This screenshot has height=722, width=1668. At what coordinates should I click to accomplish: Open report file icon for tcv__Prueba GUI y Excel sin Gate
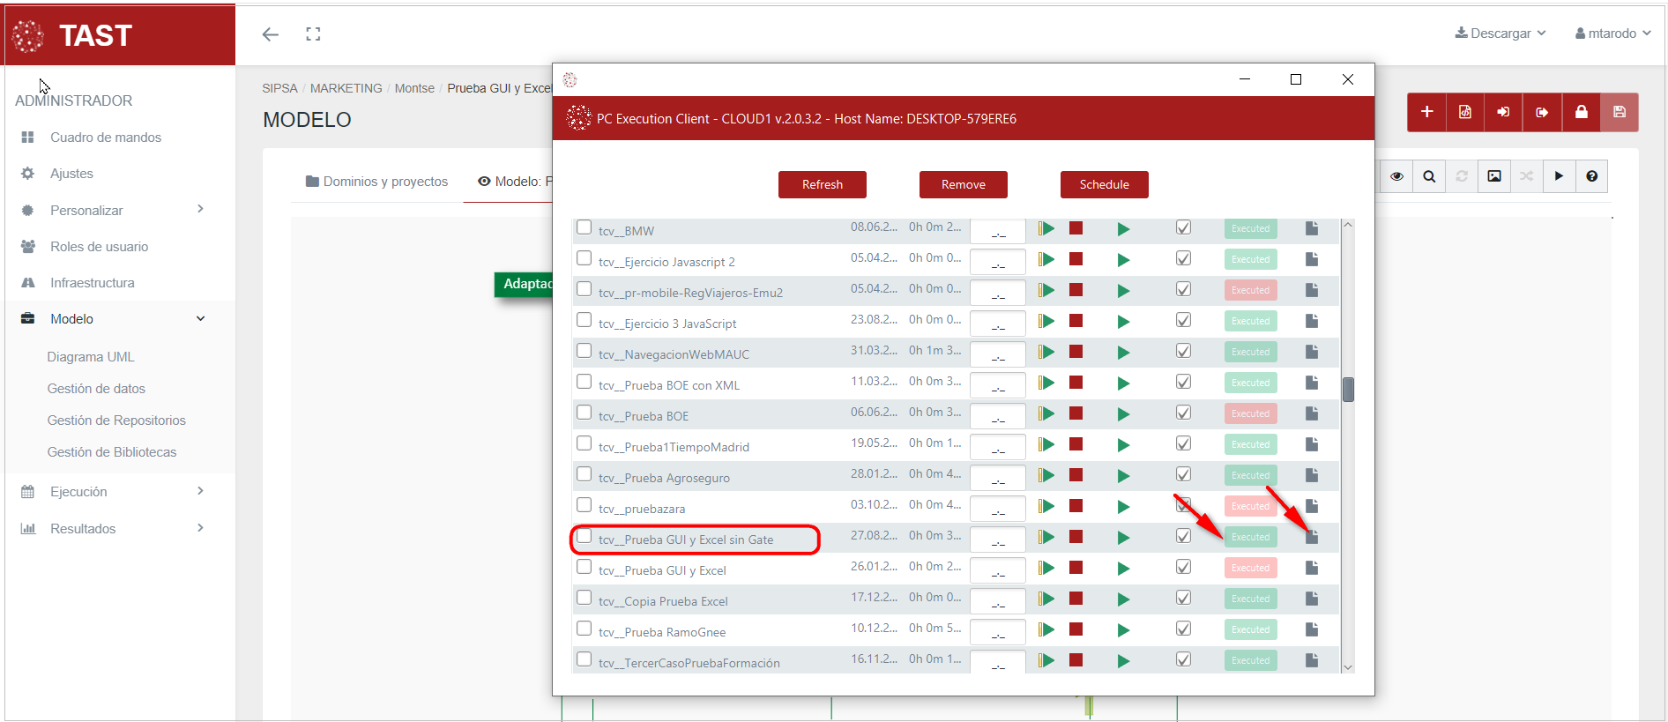pyautogui.click(x=1312, y=537)
